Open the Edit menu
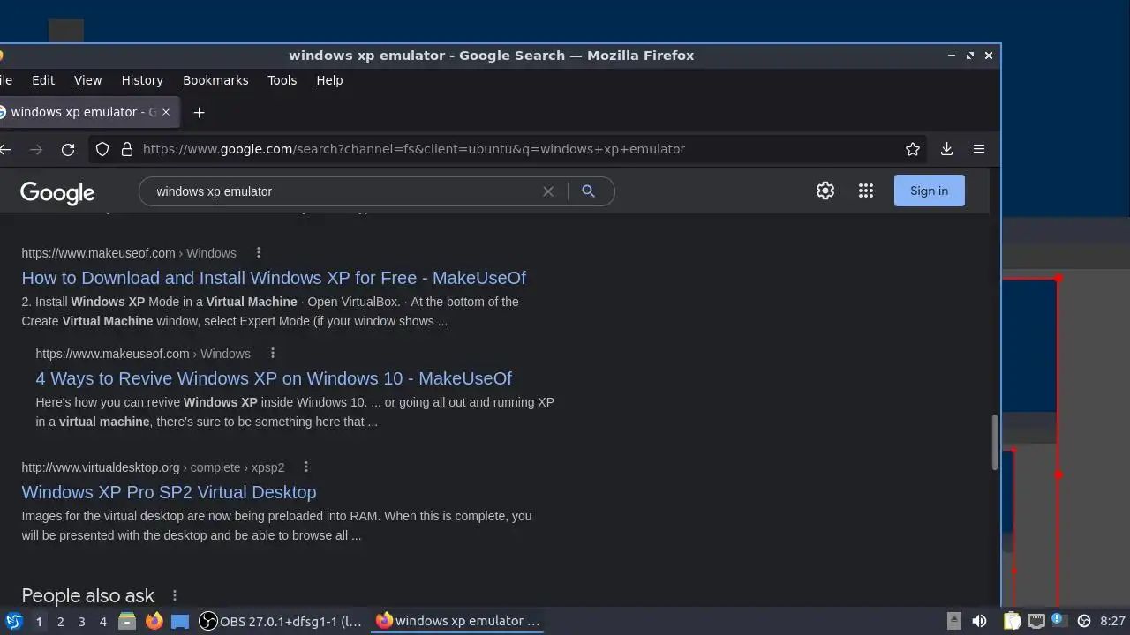The width and height of the screenshot is (1130, 635). (43, 80)
